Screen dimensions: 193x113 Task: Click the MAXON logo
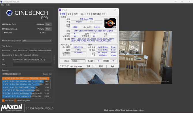click(x=12, y=107)
